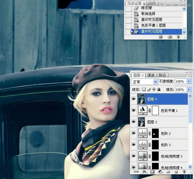Delete layer with layers panel trash icon
Image resolution: width=194 pixels, height=179 pixels.
184,172
